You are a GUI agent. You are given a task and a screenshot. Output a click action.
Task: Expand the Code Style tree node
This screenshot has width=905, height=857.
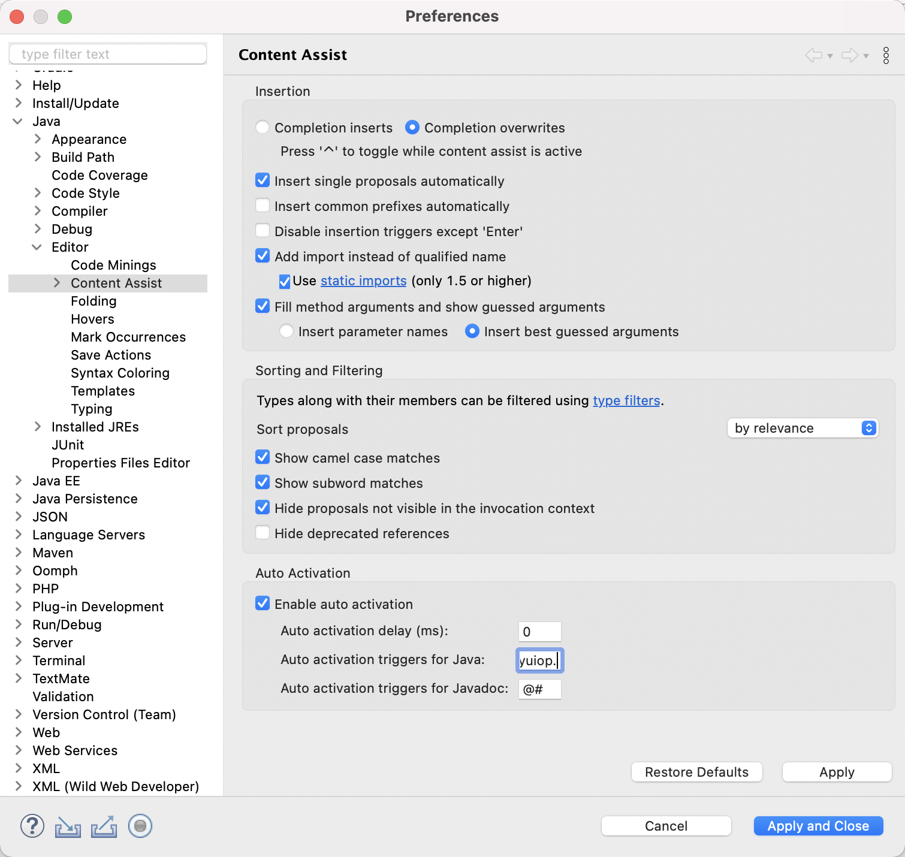tap(38, 193)
